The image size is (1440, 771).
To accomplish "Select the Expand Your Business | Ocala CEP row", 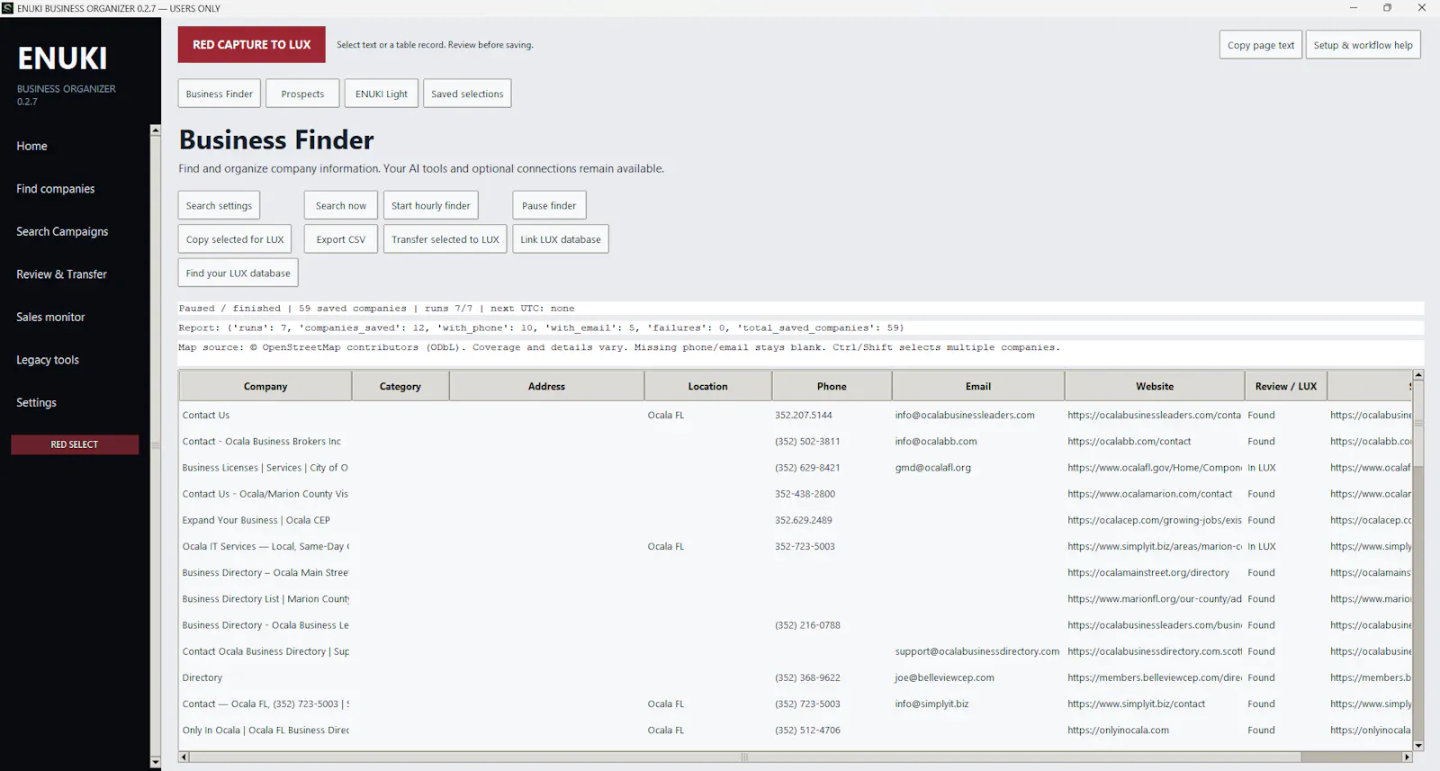I will [x=796, y=520].
